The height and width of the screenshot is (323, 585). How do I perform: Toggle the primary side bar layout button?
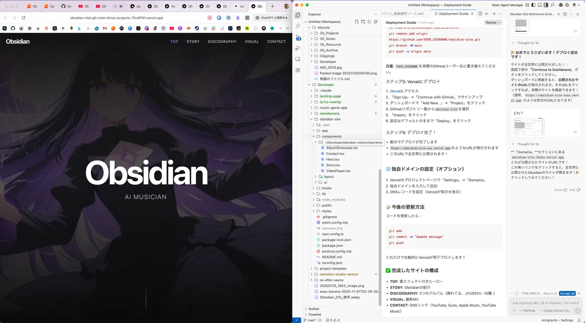click(x=532, y=4)
